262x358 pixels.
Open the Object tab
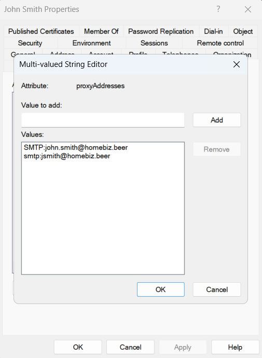coord(243,31)
